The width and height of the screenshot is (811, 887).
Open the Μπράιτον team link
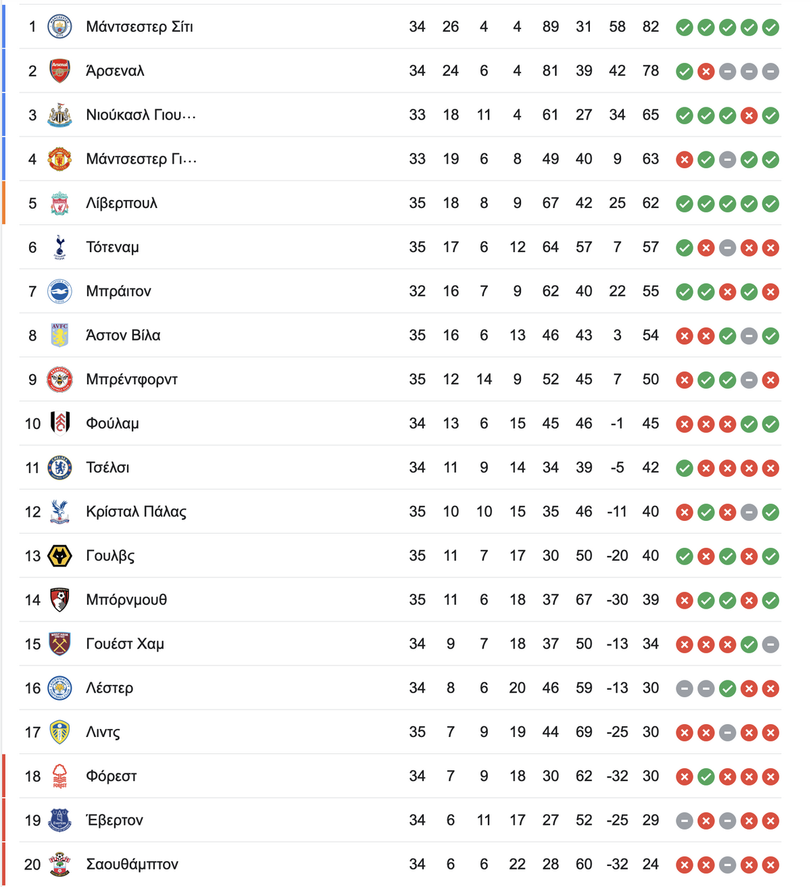click(x=118, y=291)
